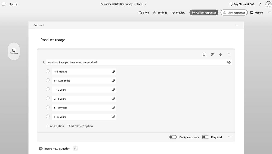Screen dimensions: 272x154
Task: Open the Style menu
Action: pos(144,13)
